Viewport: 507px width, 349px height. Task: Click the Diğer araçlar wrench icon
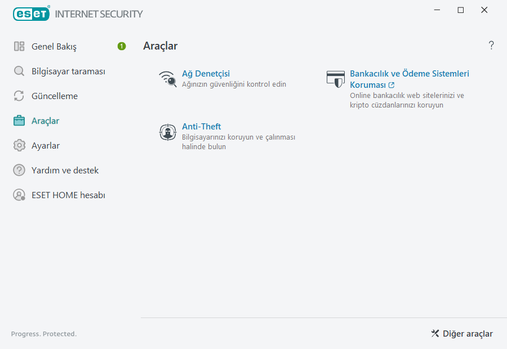point(434,333)
